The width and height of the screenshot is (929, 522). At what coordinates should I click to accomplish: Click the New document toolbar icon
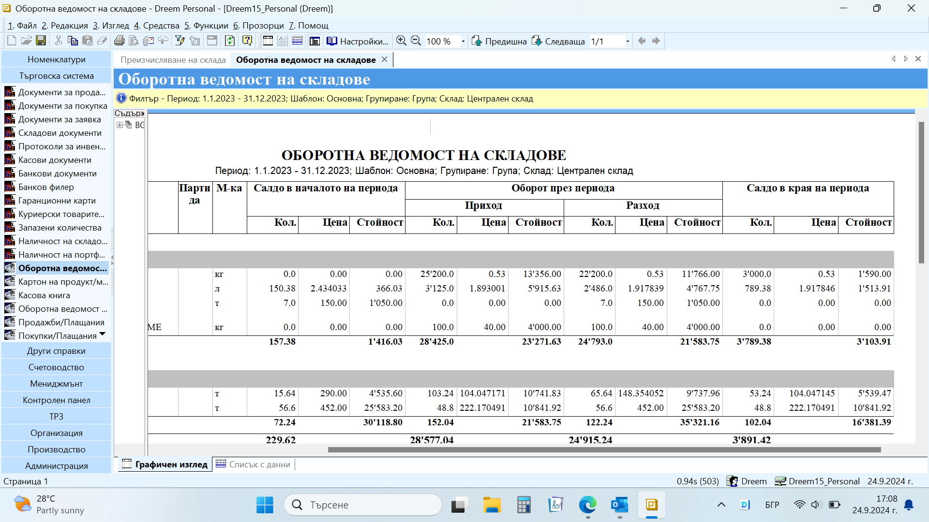(12, 41)
